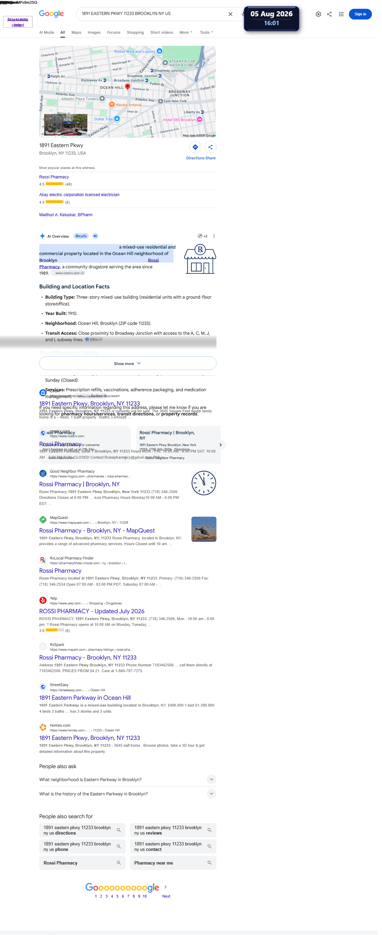Switch to AI Mode tab

click(47, 33)
